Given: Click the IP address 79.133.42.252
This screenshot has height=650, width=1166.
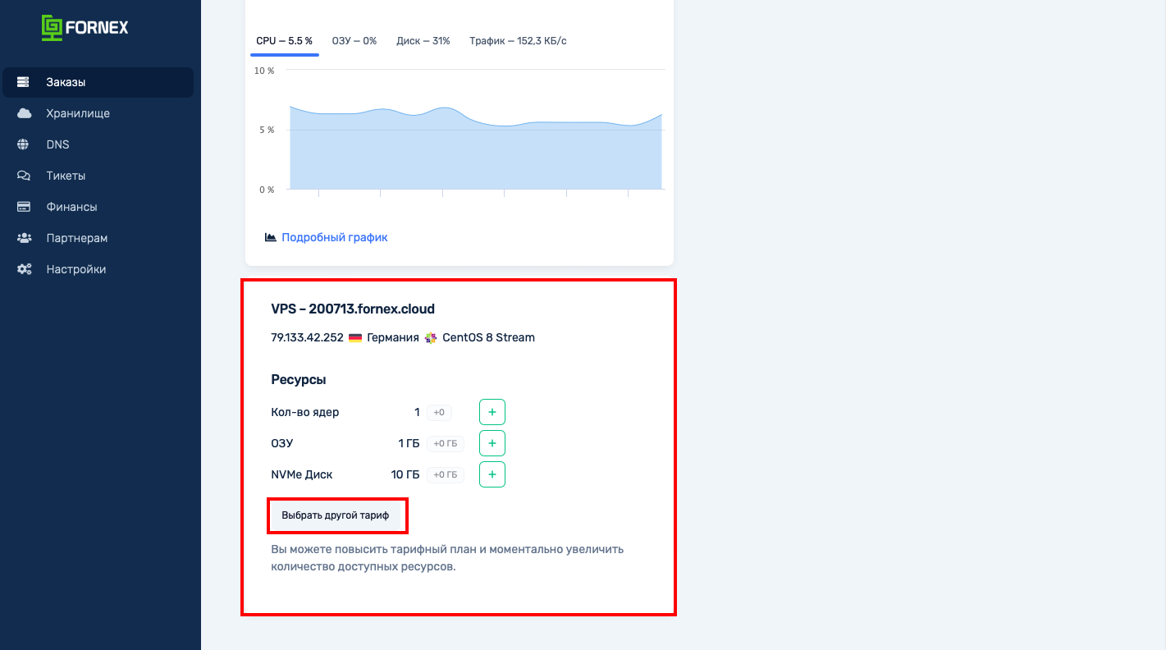Looking at the screenshot, I should pyautogui.click(x=307, y=337).
